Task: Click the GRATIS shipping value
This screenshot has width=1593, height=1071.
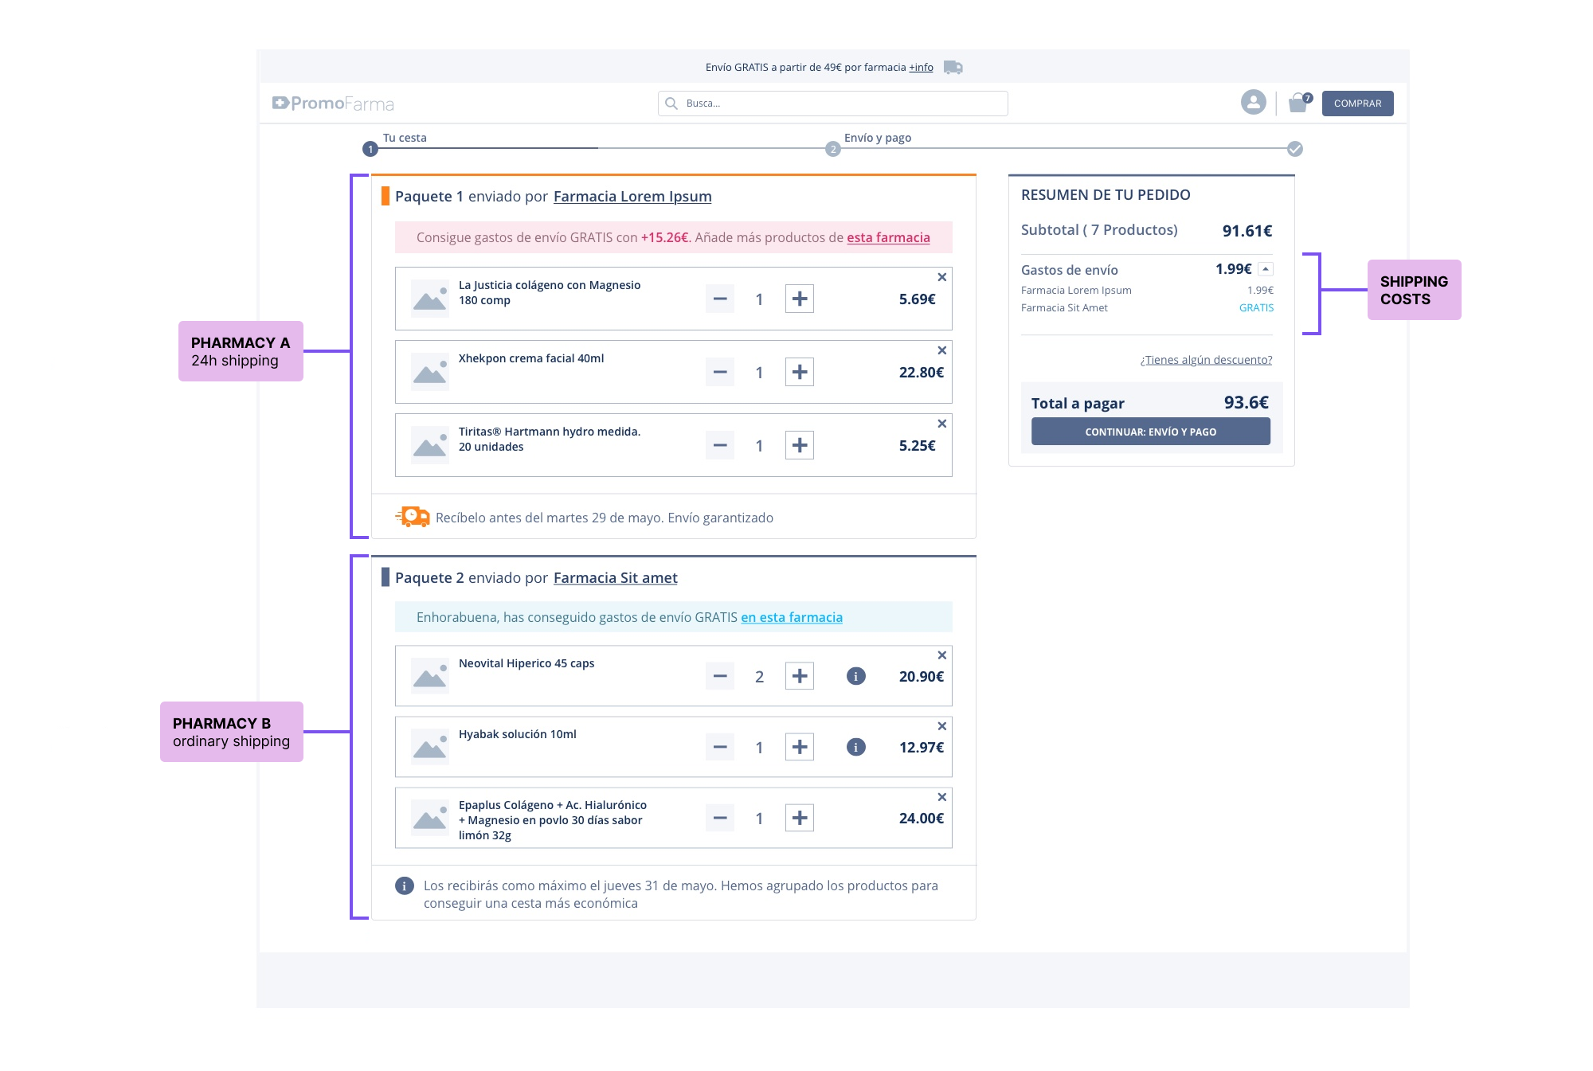Action: (1256, 308)
